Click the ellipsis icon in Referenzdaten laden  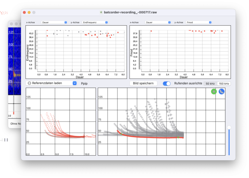coord(30,83)
